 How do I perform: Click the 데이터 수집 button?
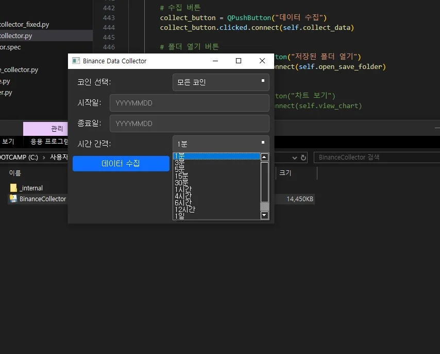(121, 164)
